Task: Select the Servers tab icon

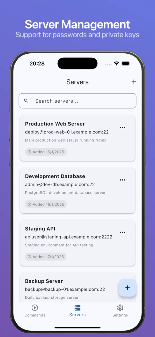Action: click(77, 307)
